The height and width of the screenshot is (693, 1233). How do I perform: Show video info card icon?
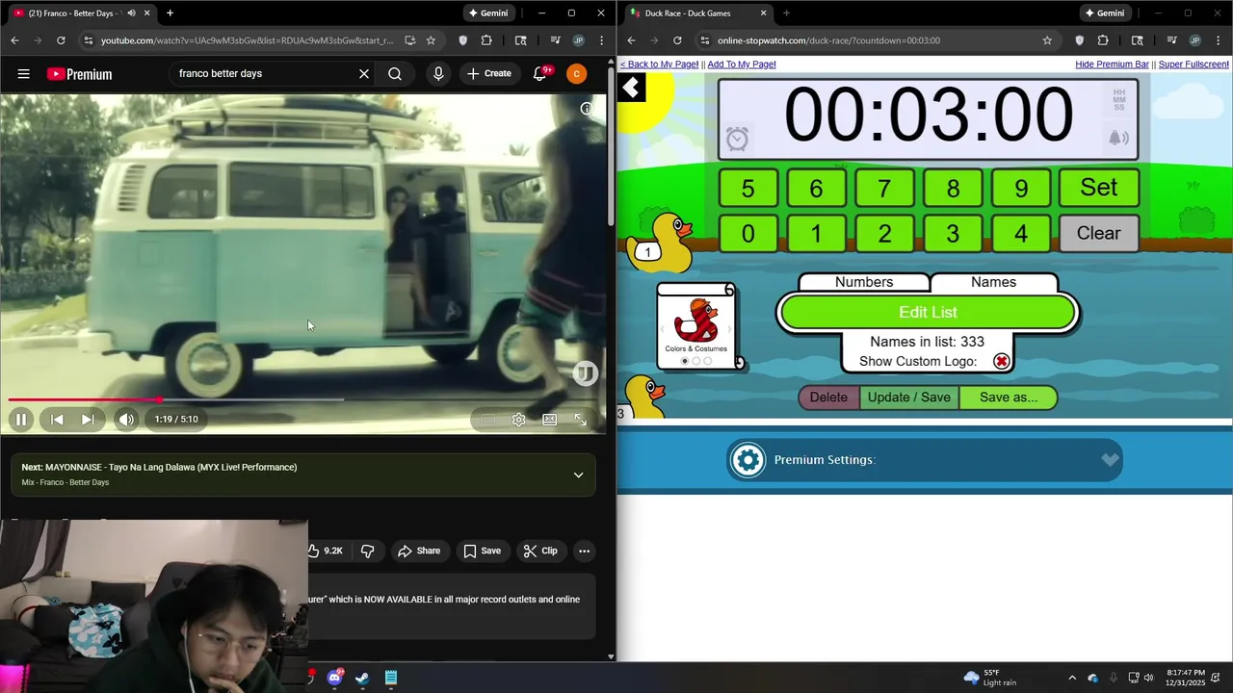(586, 109)
